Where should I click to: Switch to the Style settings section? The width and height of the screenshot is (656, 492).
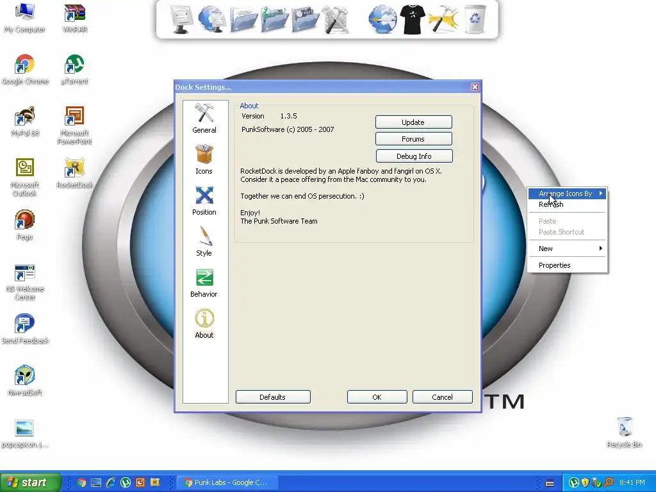pos(204,242)
